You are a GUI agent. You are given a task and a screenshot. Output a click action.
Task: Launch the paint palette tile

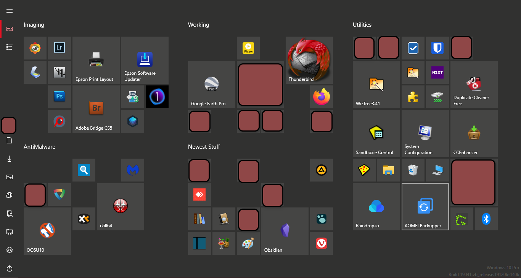(248, 243)
